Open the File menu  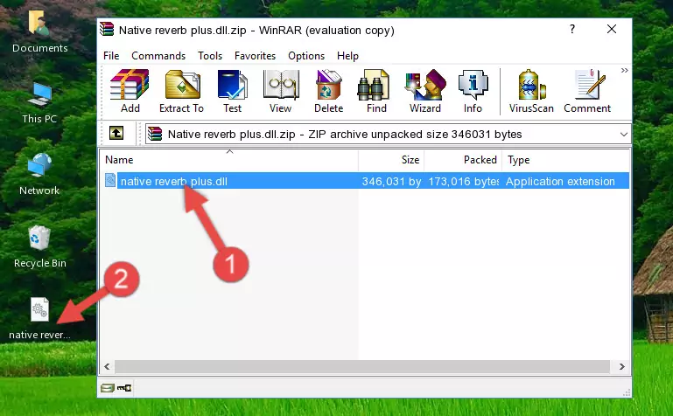point(111,56)
